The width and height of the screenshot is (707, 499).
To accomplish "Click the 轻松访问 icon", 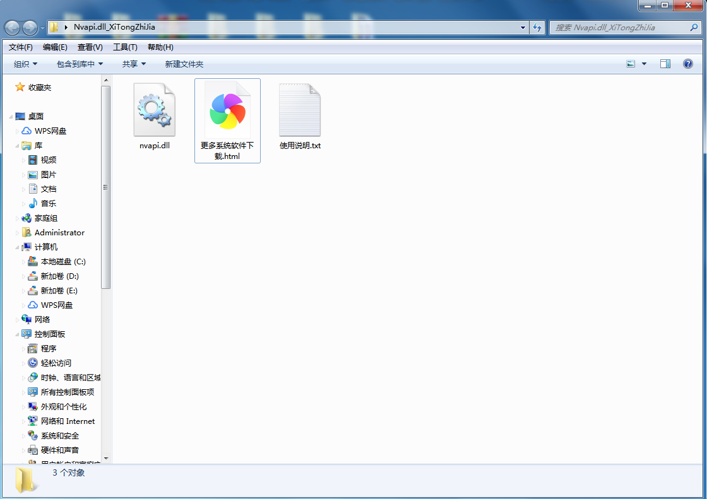I will pyautogui.click(x=33, y=363).
